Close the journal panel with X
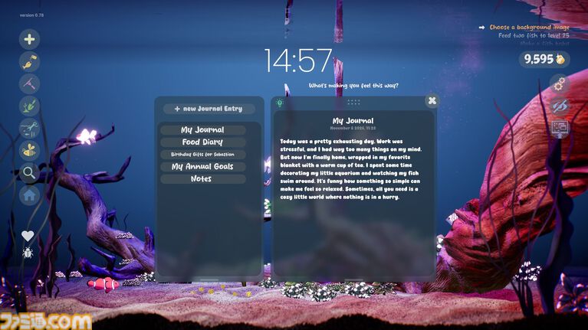Viewport: 588px width, 330px height. click(432, 100)
